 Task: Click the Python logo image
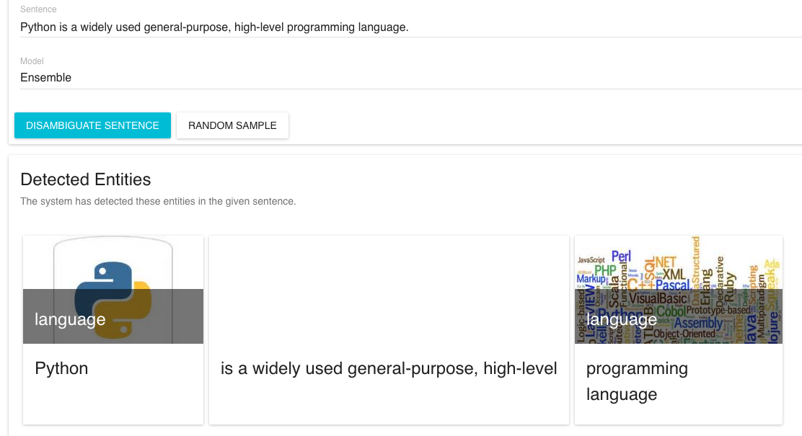(113, 289)
